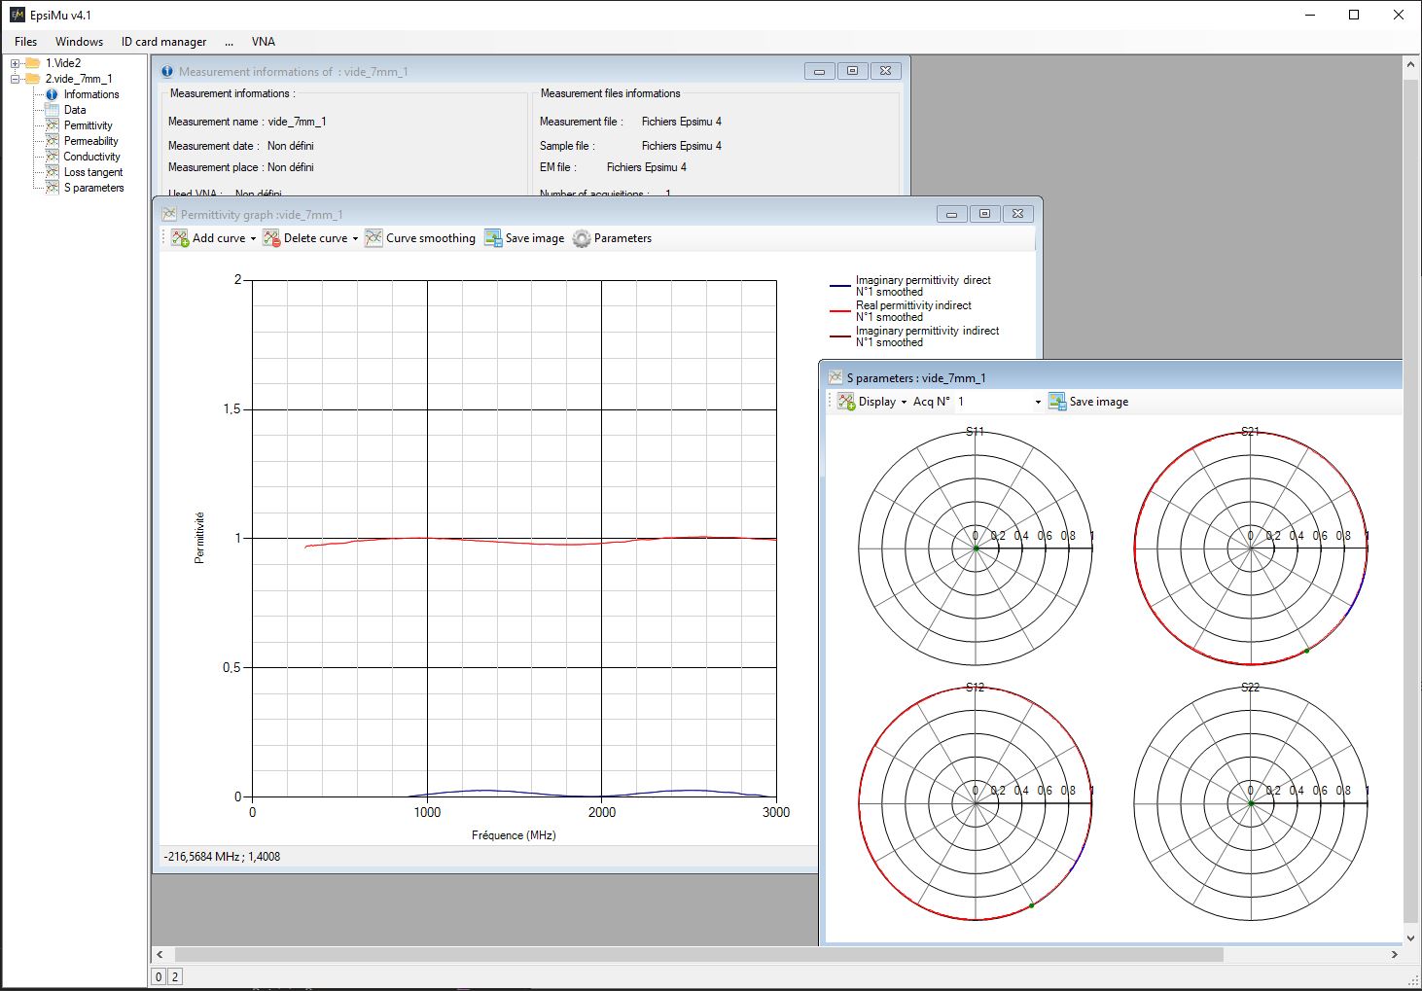The image size is (1422, 991).
Task: Click the Add curve icon
Action: click(180, 238)
